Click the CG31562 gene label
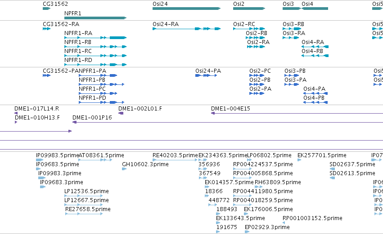This screenshot has width=383, height=234. pos(55,4)
